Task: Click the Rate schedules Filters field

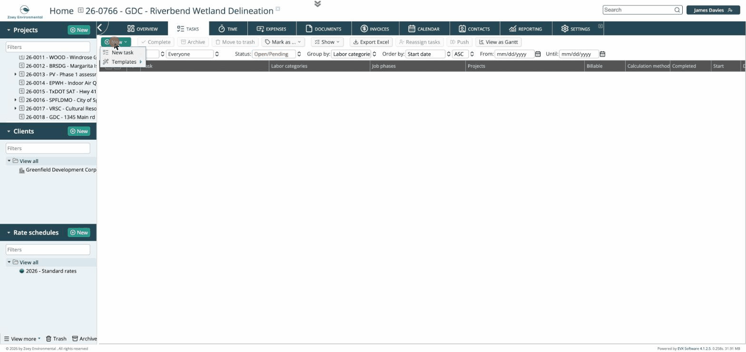Action: click(x=48, y=249)
